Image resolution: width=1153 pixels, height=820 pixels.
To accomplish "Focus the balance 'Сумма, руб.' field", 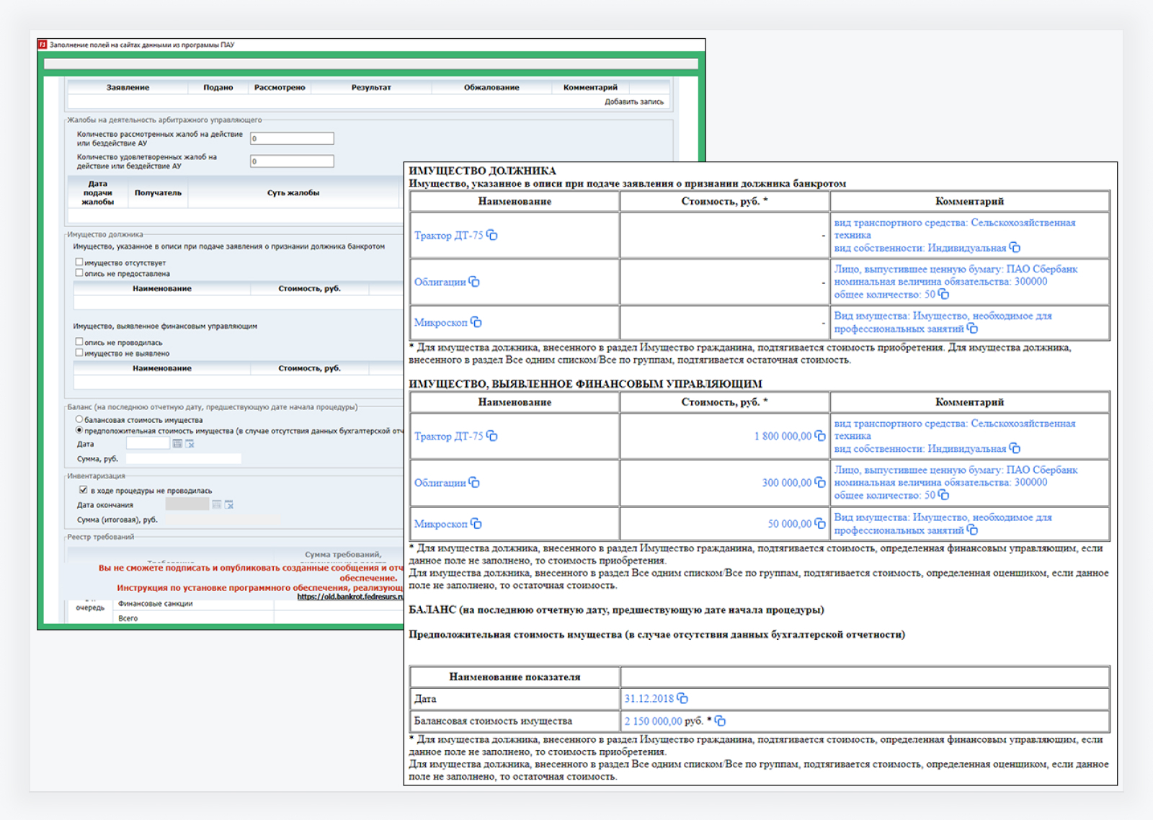I will point(183,458).
